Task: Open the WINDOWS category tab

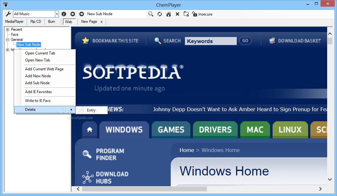Action: tap(124, 130)
